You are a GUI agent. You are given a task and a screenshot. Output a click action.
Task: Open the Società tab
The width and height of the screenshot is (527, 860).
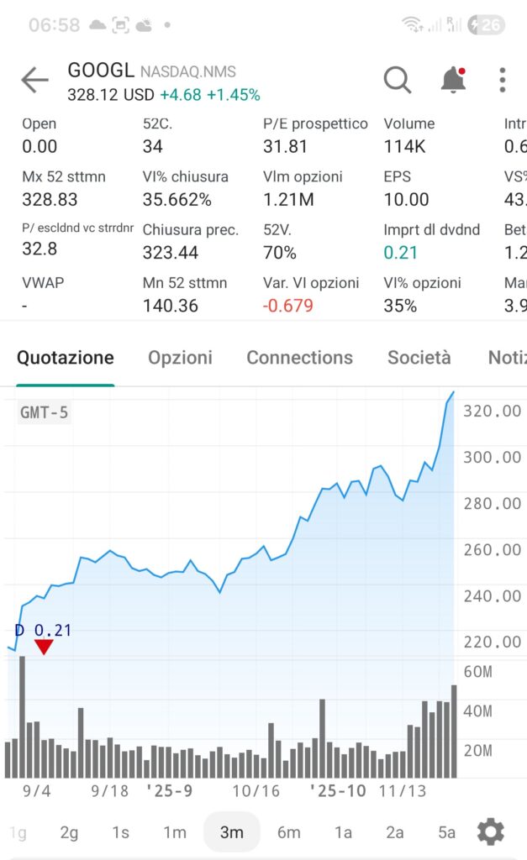pyautogui.click(x=419, y=358)
